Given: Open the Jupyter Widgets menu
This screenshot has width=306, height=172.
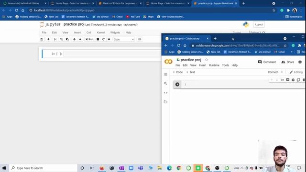Looking at the screenshot, I should 115,32.
